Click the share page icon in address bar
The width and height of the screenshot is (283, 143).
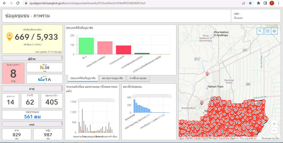[244, 3]
